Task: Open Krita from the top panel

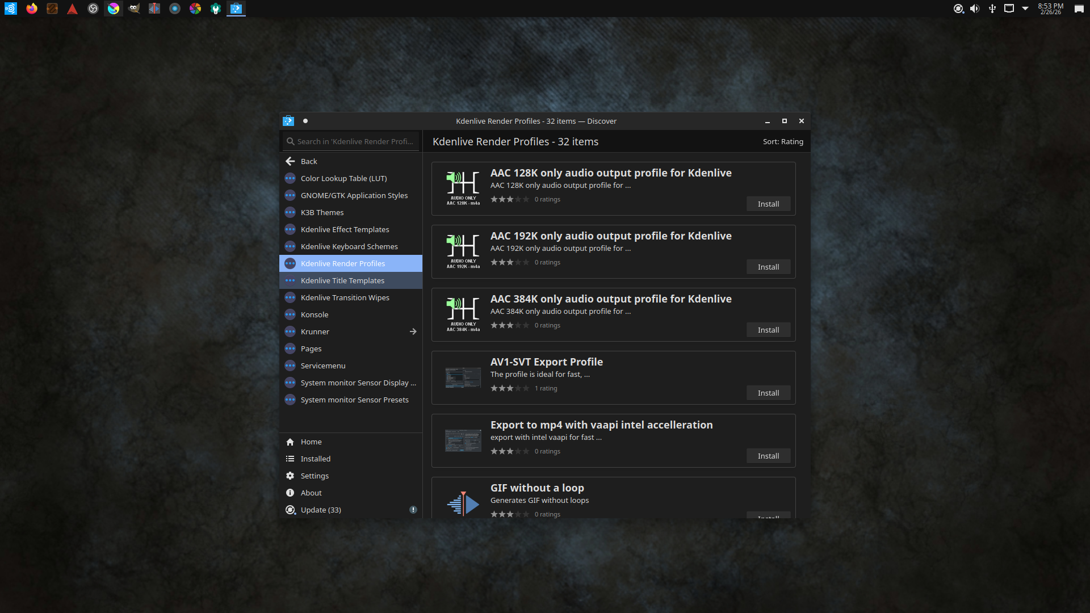Action: pos(114,9)
